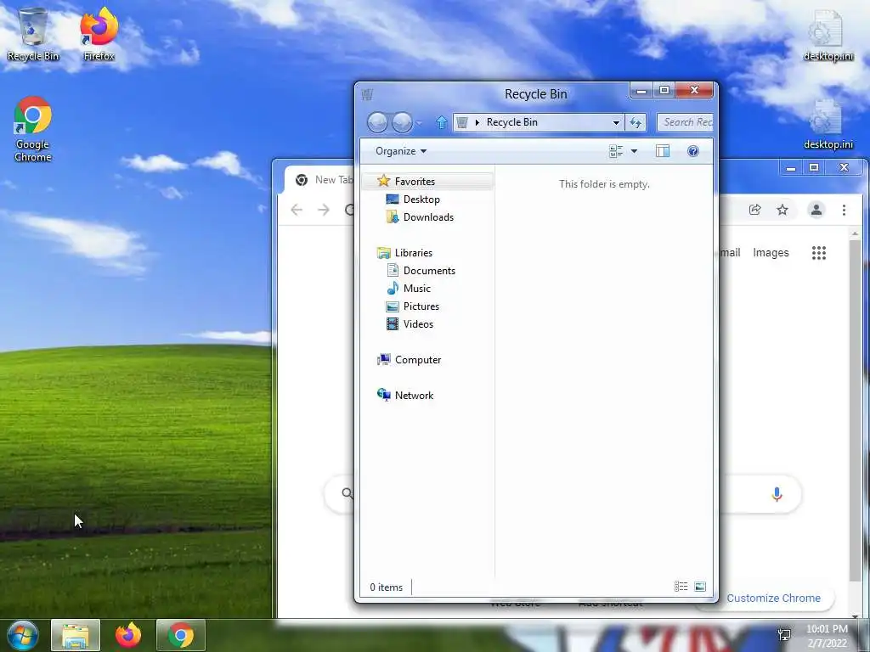Screen dimensions: 870x652
Task: Select the lower desktop.ini file icon
Action: [x=828, y=124]
